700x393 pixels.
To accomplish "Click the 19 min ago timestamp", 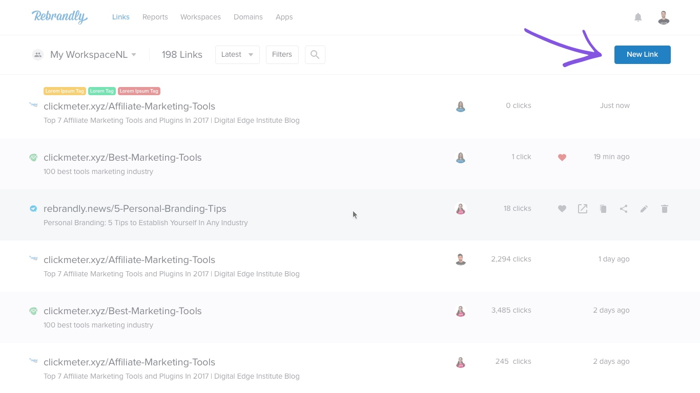I will [612, 157].
